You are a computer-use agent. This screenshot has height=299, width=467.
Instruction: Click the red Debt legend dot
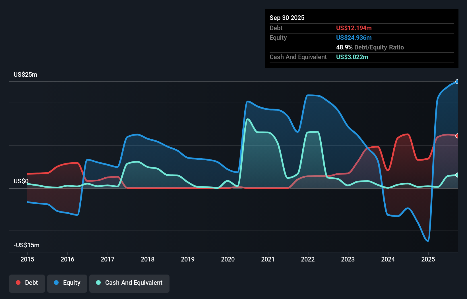point(18,282)
